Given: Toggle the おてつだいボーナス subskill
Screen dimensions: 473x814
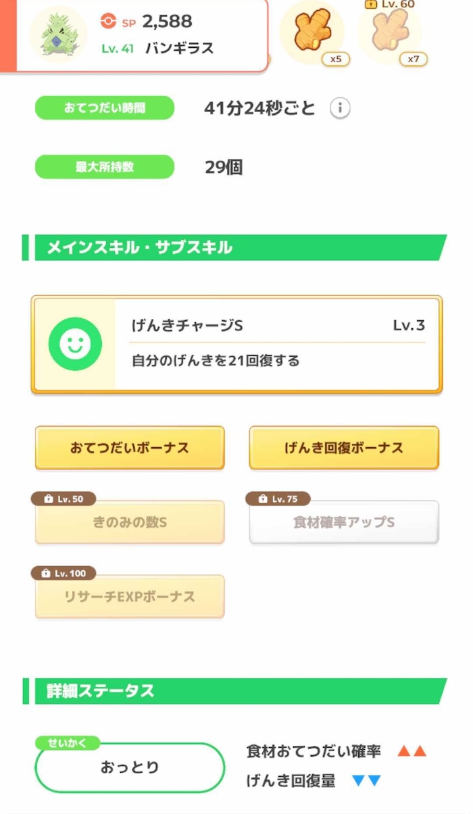Looking at the screenshot, I should tap(129, 447).
